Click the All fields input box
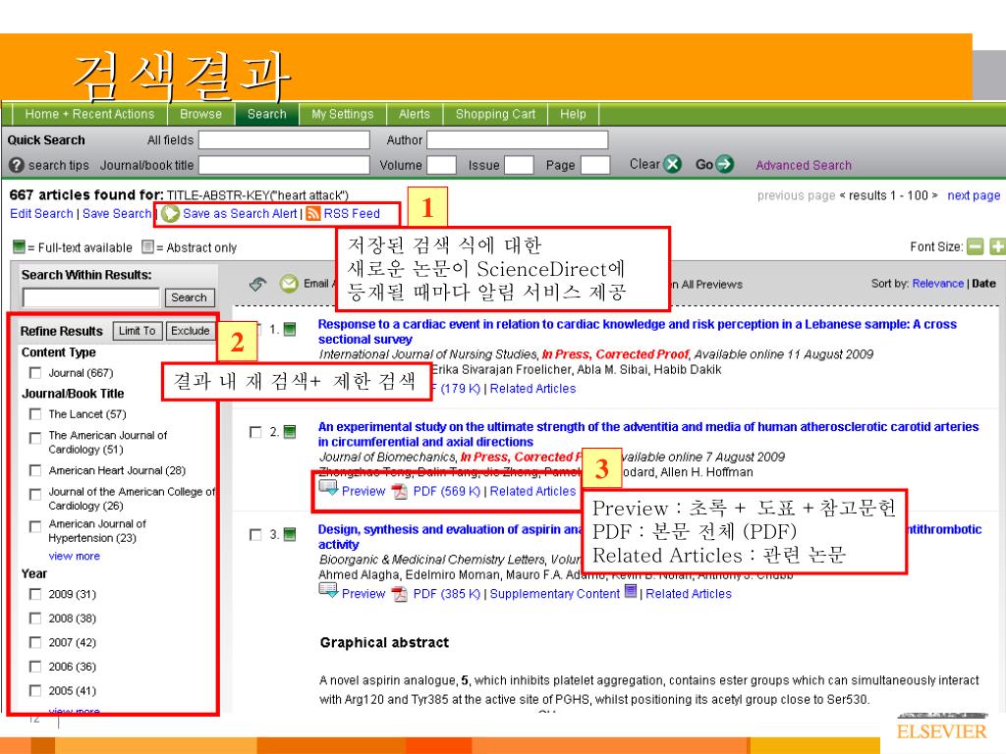This screenshot has width=1006, height=754. point(284,139)
